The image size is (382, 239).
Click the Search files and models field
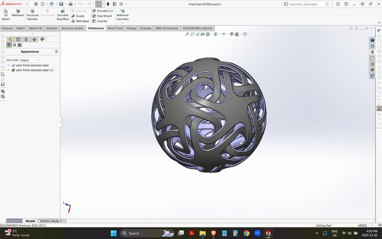tap(309, 4)
